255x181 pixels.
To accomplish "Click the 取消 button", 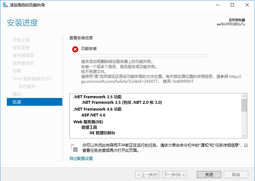I will (x=236, y=175).
